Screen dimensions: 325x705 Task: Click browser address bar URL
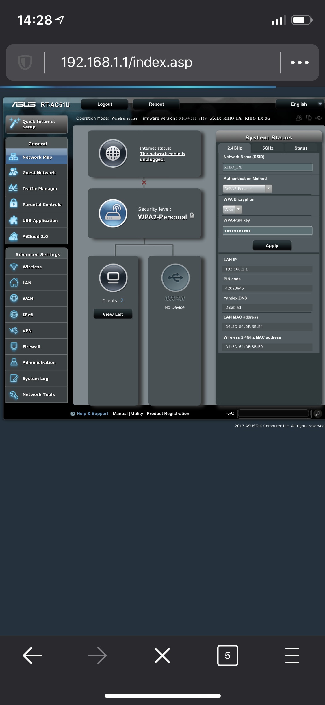[x=127, y=62]
